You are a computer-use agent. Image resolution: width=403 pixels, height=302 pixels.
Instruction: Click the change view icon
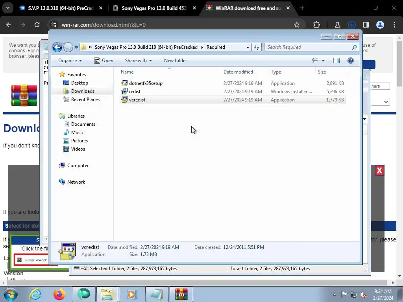(x=314, y=61)
